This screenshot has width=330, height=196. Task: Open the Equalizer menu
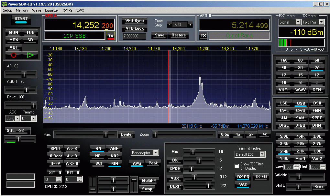pyautogui.click(x=52, y=10)
